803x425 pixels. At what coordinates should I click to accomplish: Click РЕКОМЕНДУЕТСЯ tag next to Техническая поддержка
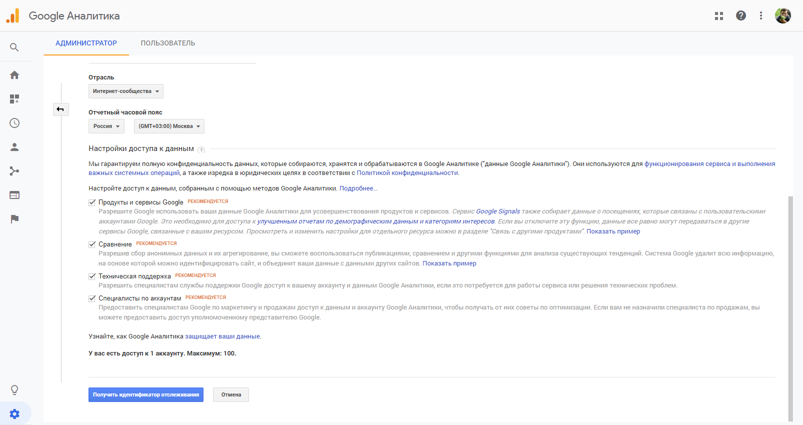pos(195,275)
